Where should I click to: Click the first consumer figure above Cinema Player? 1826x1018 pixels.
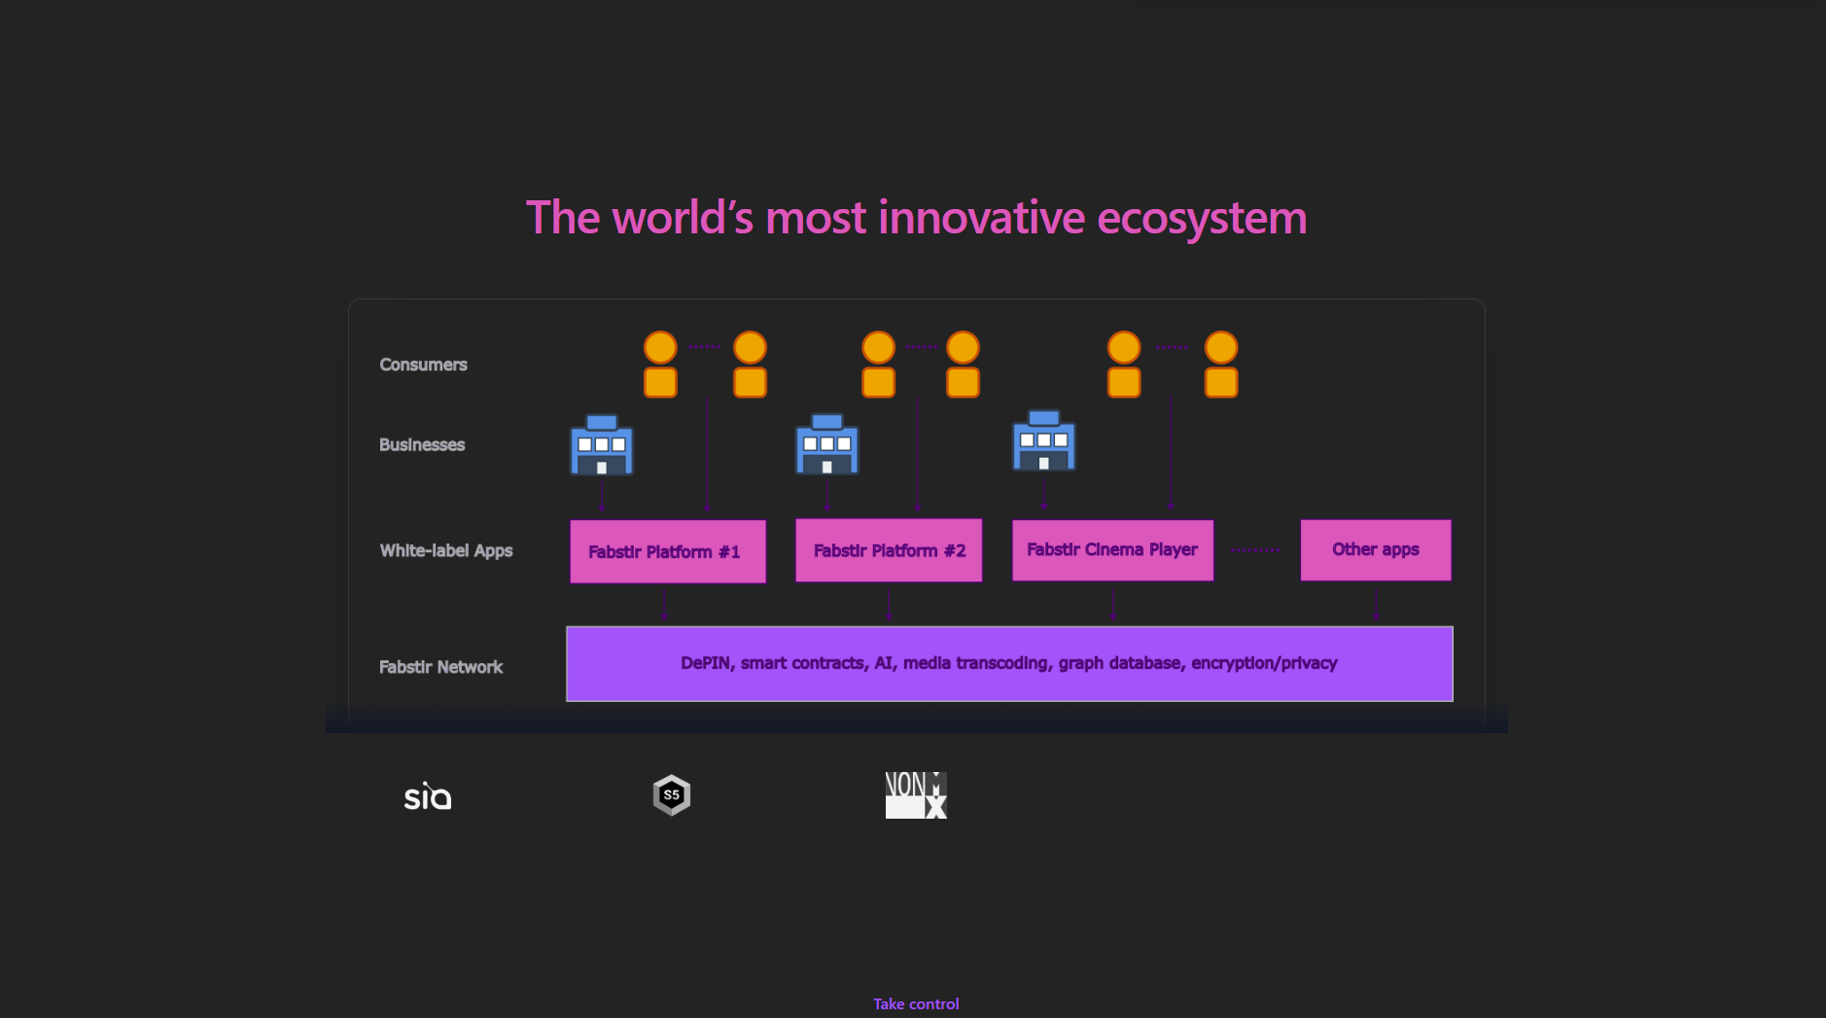(1124, 365)
